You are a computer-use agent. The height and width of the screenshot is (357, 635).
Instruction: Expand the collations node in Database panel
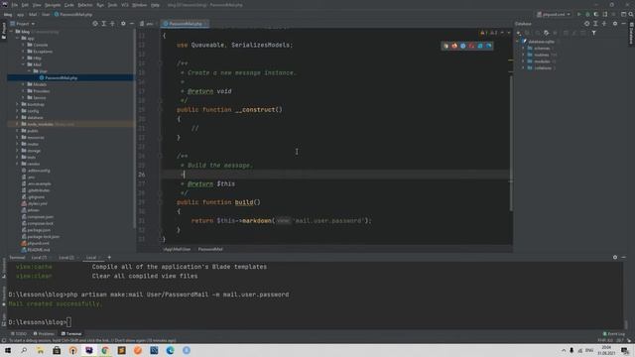click(x=524, y=68)
